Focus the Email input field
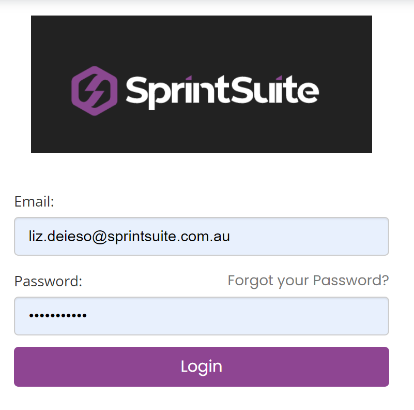Image resolution: width=414 pixels, height=410 pixels. tap(202, 236)
